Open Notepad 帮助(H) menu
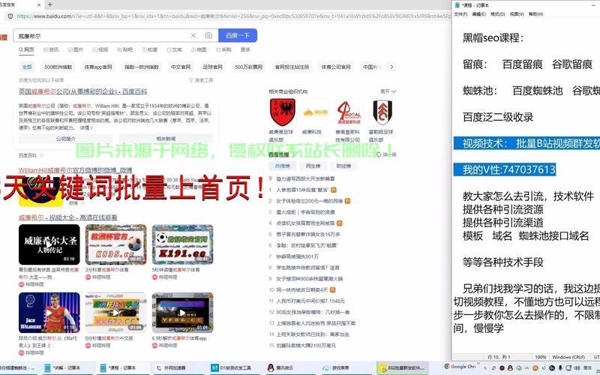Viewport: 600px width, 375px height. [535, 13]
